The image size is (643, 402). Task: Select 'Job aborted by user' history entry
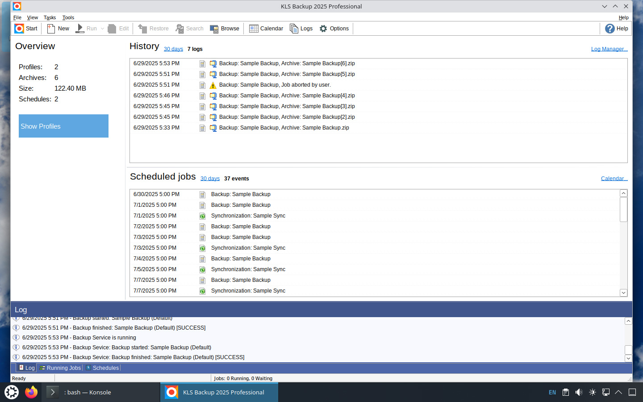point(378,85)
